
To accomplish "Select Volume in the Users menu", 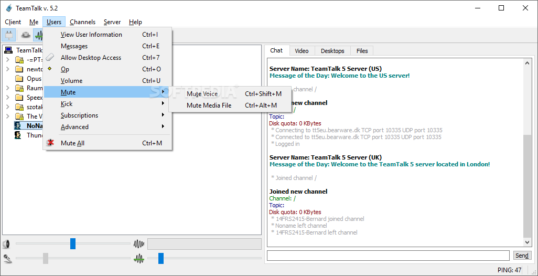I will point(107,81).
